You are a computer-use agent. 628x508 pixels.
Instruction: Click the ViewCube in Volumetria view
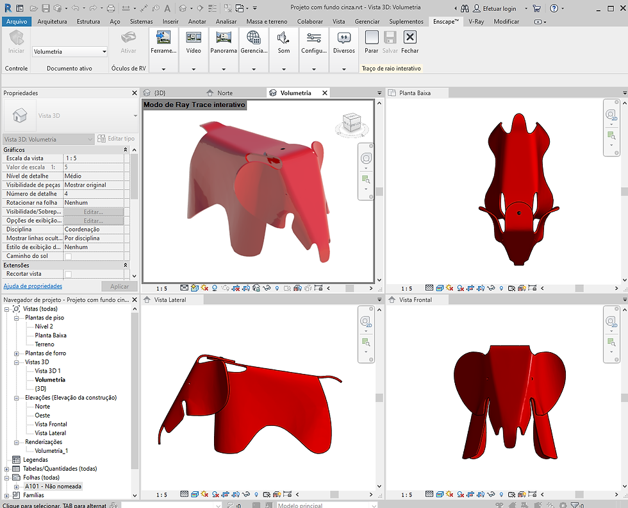pyautogui.click(x=352, y=123)
